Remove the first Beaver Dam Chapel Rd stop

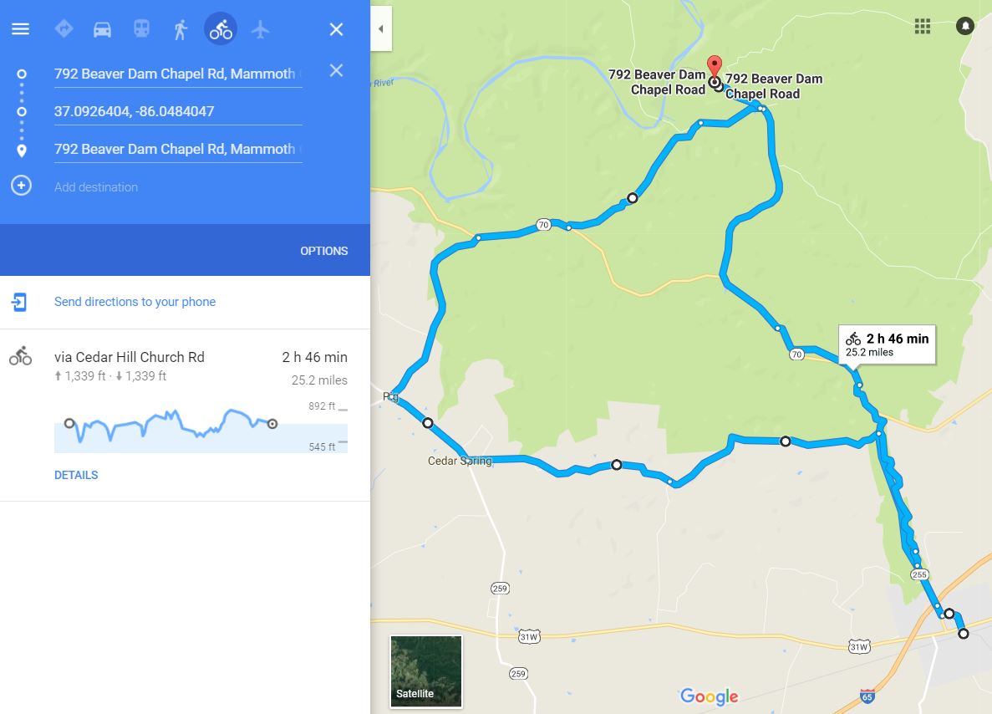point(336,70)
